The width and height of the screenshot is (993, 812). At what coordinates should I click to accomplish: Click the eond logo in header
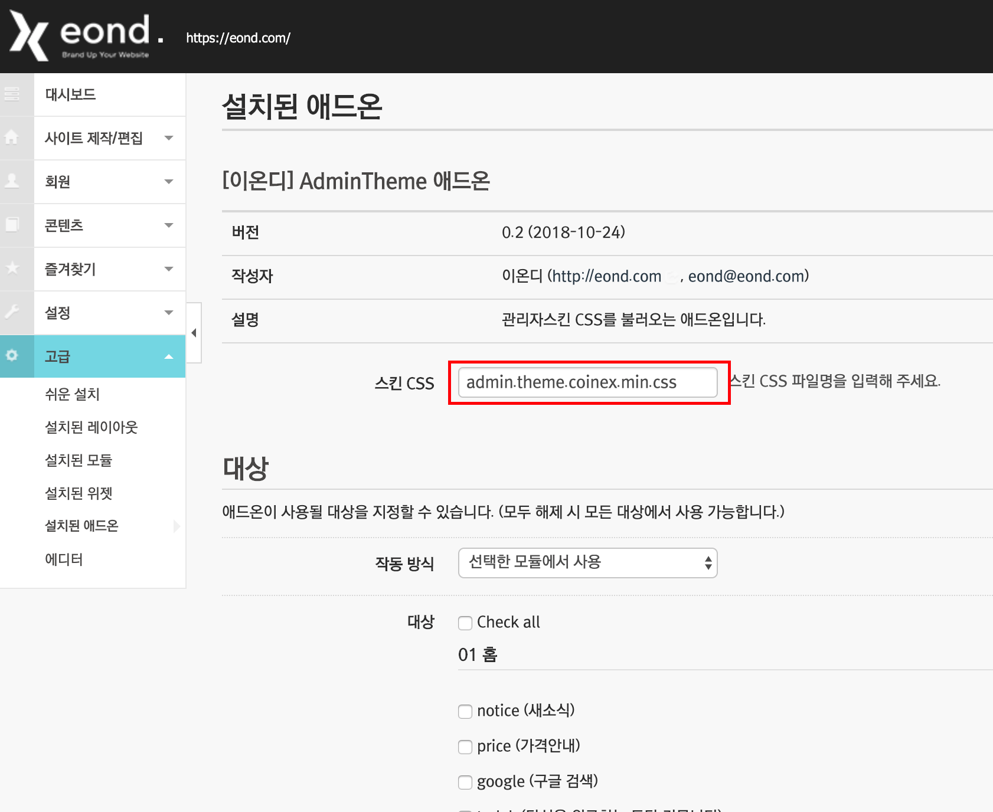tap(87, 36)
